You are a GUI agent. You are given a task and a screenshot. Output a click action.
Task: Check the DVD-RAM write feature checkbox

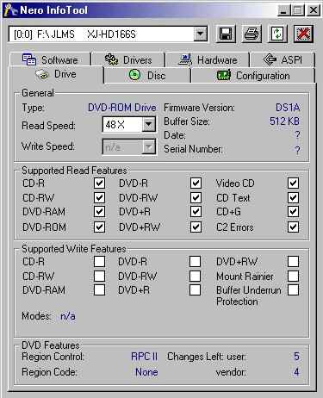point(99,290)
